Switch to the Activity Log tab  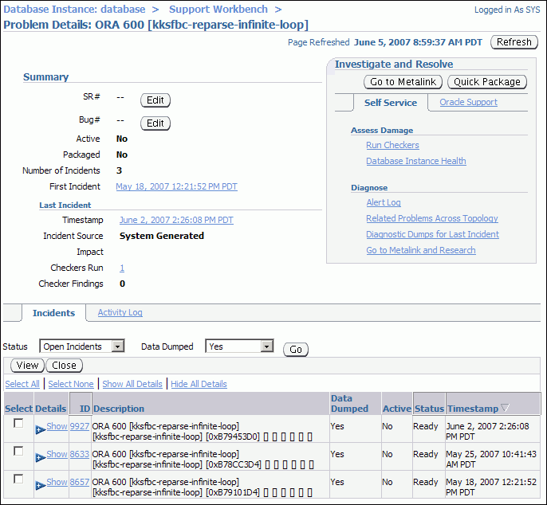click(x=120, y=313)
